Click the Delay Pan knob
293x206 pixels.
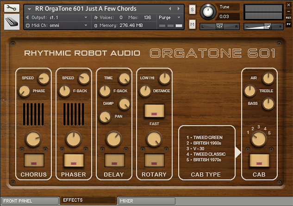tap(105, 117)
